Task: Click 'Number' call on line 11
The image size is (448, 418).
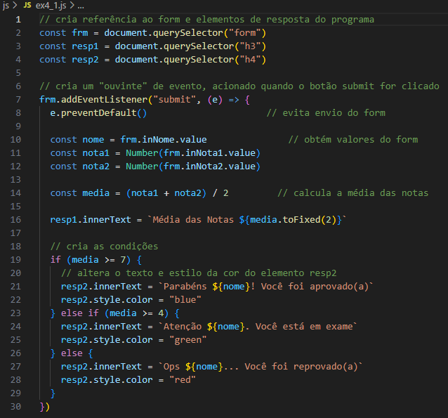Action: [x=142, y=153]
